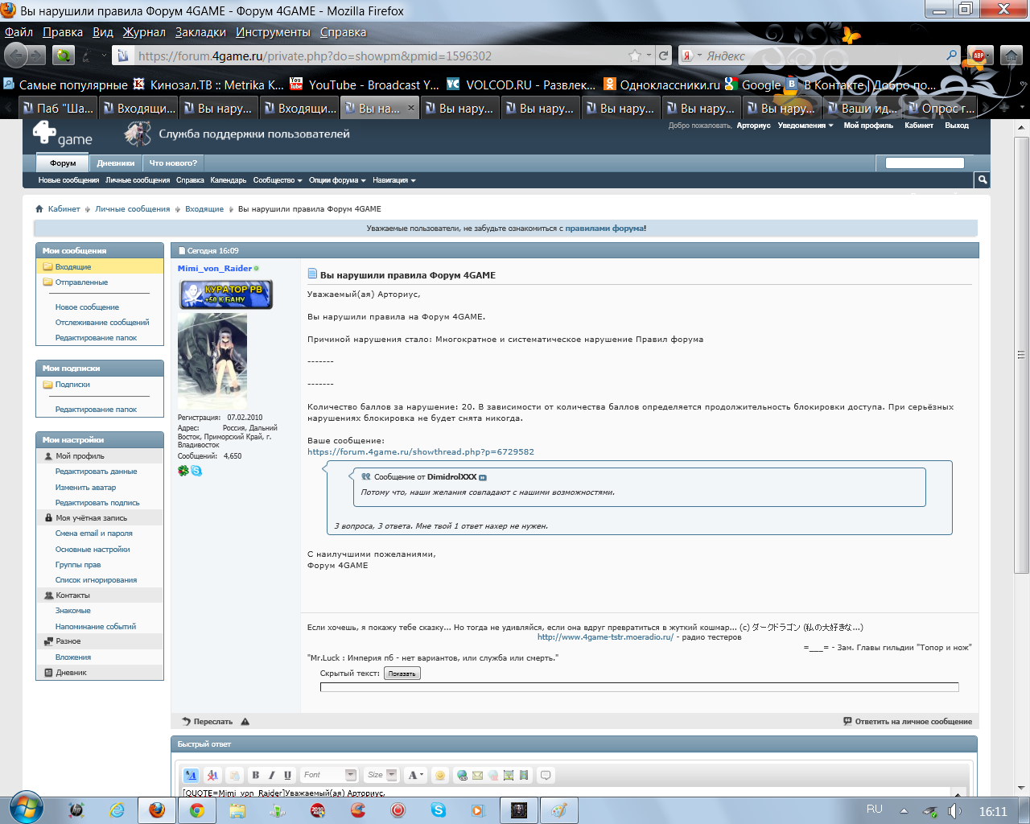Image resolution: width=1030 pixels, height=824 pixels.
Task: Open the правилами форума link
Action: coord(604,229)
